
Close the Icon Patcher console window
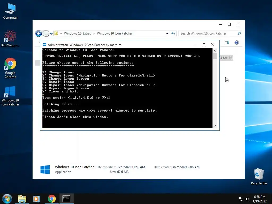[213, 45]
